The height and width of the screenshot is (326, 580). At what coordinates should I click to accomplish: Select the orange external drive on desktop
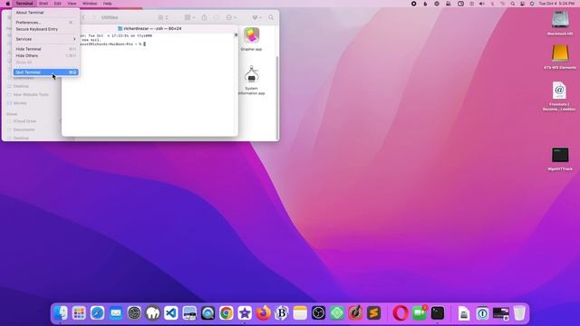(x=560, y=56)
